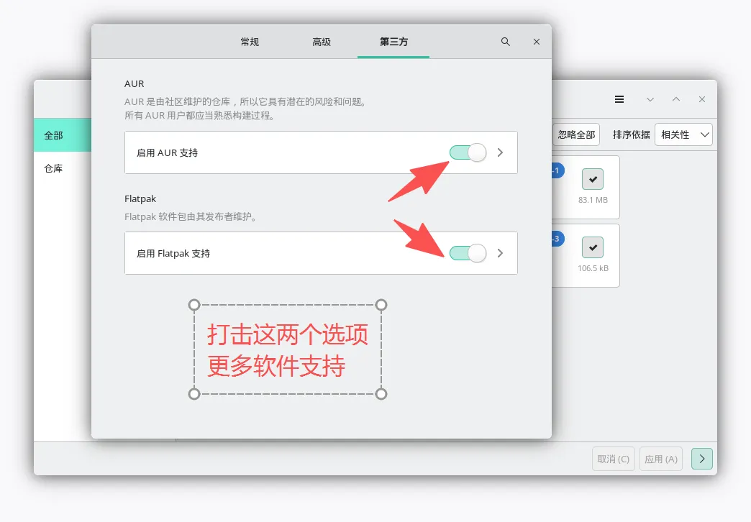Uncheck the 106.5 kB update checkbox
Image resolution: width=751 pixels, height=522 pixels.
(593, 247)
